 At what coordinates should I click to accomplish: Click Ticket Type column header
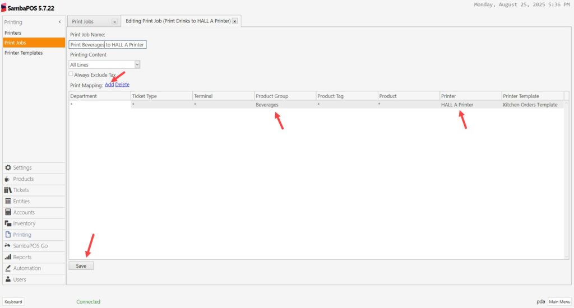pyautogui.click(x=161, y=96)
